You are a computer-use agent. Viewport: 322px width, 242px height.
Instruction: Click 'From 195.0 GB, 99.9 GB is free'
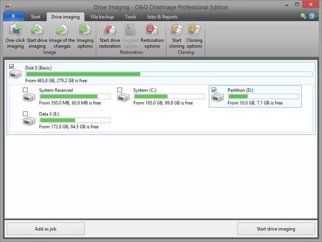(x=163, y=103)
